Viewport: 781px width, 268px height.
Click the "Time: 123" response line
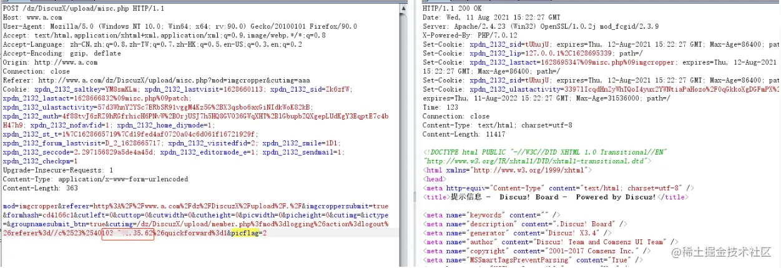[x=441, y=108]
